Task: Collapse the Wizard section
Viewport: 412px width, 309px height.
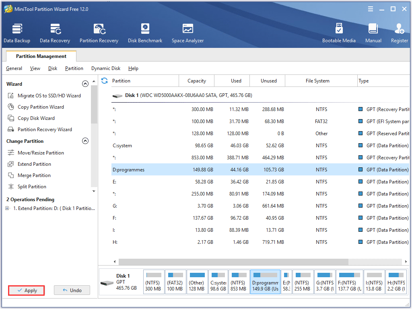Action: pyautogui.click(x=85, y=84)
